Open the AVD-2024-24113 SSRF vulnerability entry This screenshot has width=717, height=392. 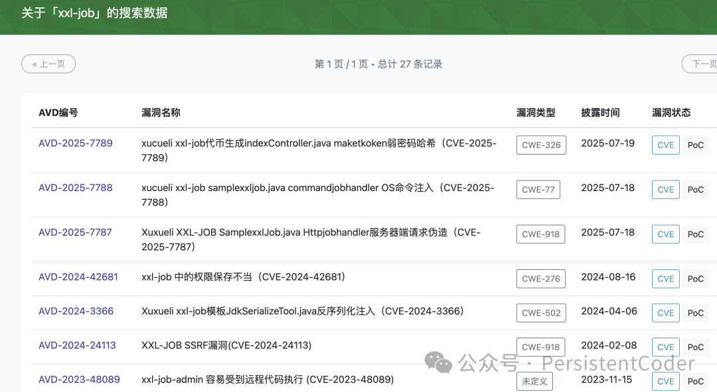pos(78,345)
